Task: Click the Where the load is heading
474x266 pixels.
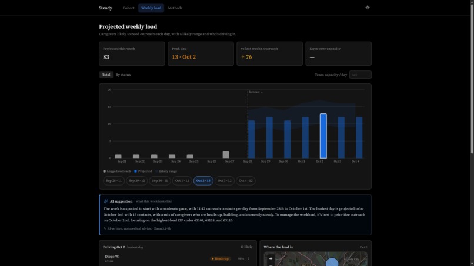Action: [x=278, y=247]
